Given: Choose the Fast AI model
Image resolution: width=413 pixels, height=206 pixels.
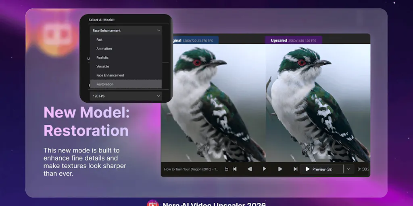Looking at the screenshot, I should (126, 40).
